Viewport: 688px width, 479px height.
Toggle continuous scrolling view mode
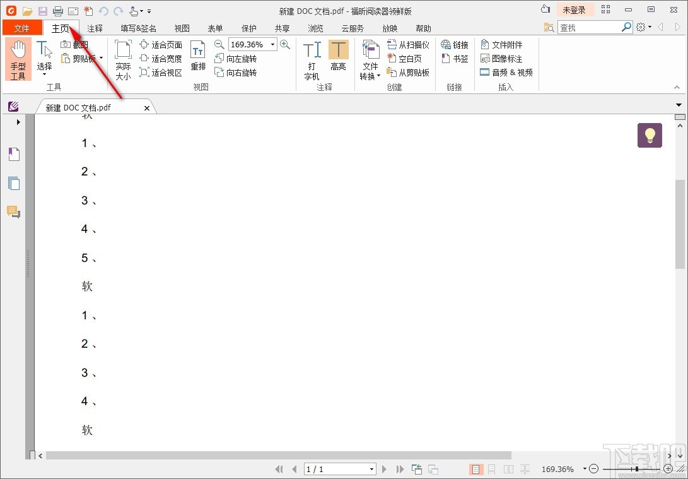pyautogui.click(x=491, y=469)
